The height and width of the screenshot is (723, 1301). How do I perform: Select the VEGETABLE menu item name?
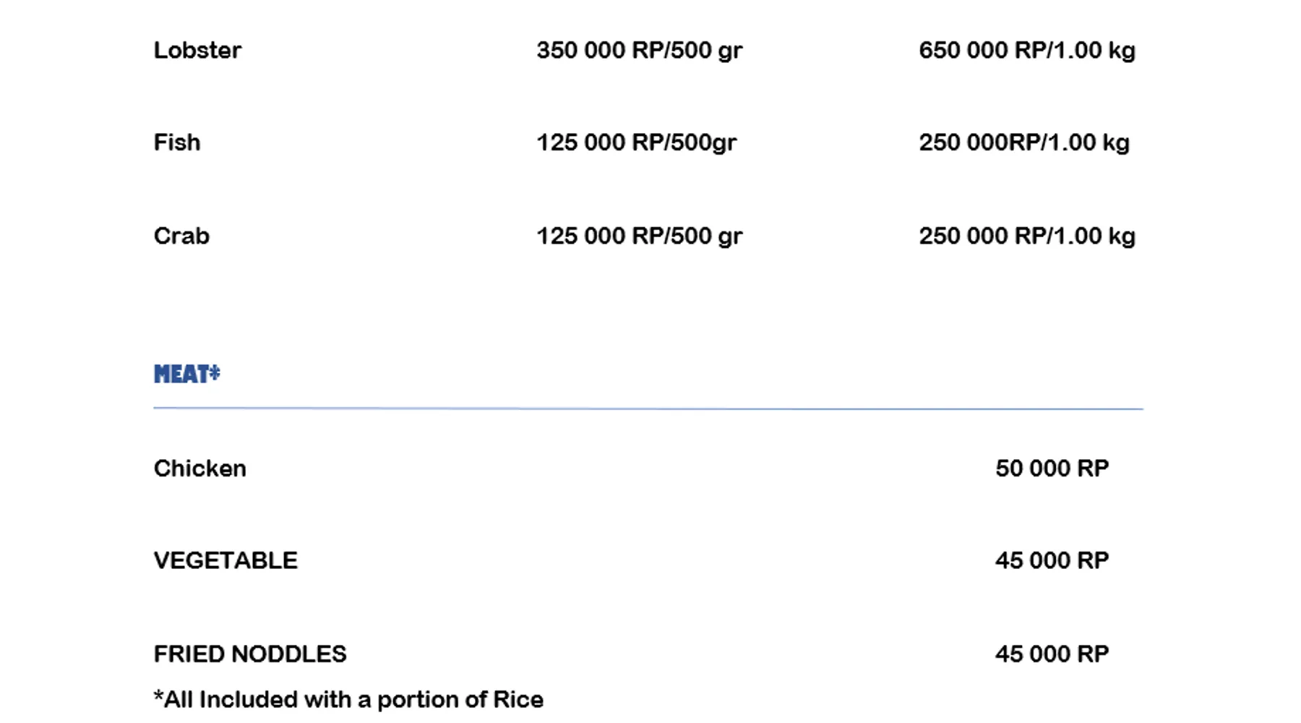tap(226, 560)
